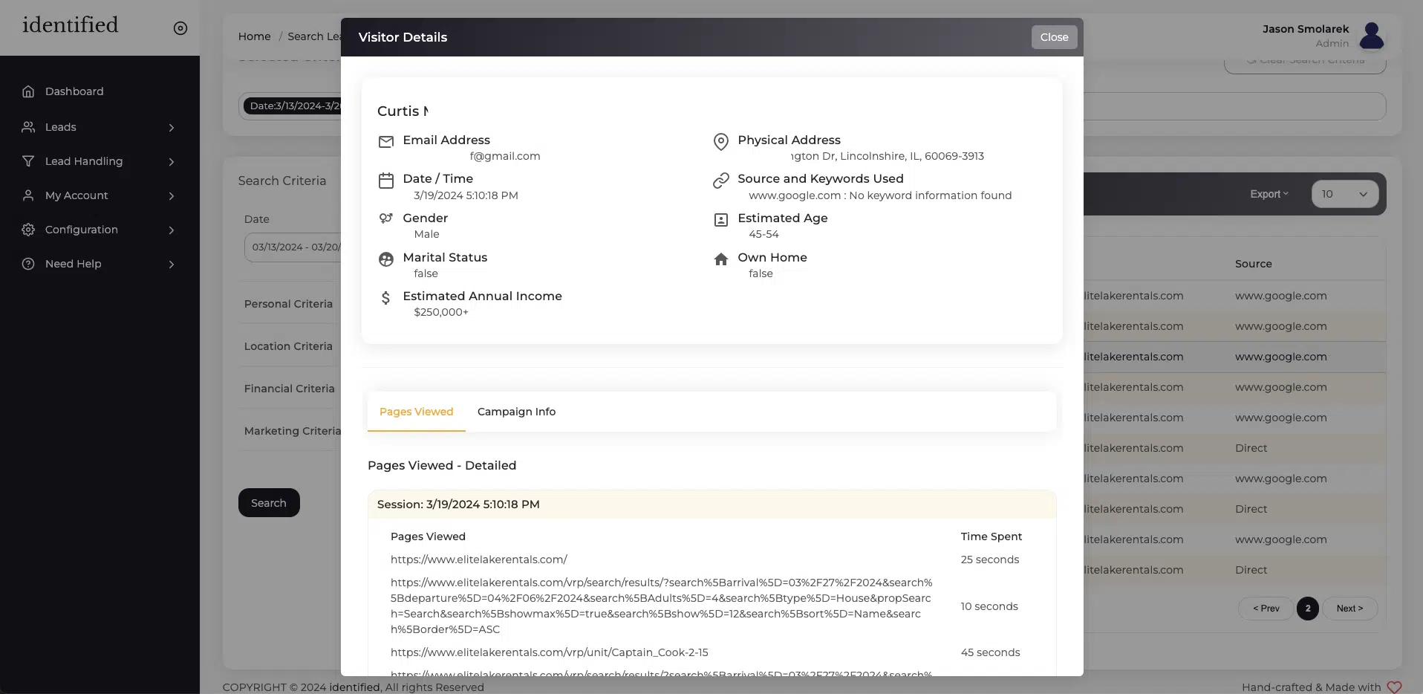Select the Pages Viewed tab
The height and width of the screenshot is (694, 1423).
tap(416, 412)
